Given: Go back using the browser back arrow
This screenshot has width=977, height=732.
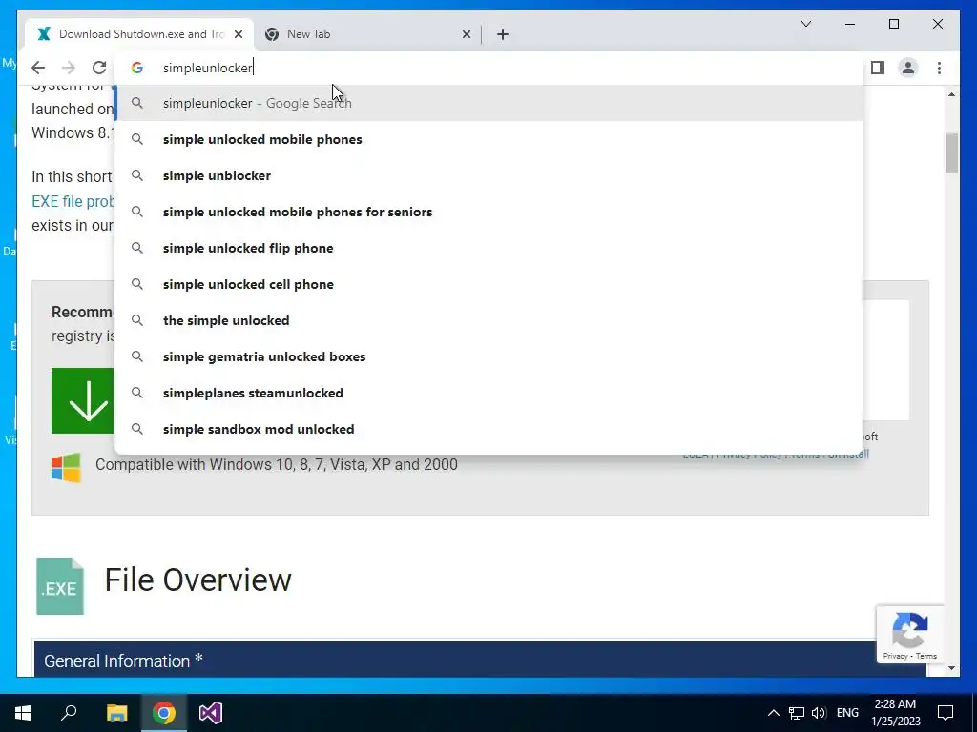Looking at the screenshot, I should click(38, 68).
